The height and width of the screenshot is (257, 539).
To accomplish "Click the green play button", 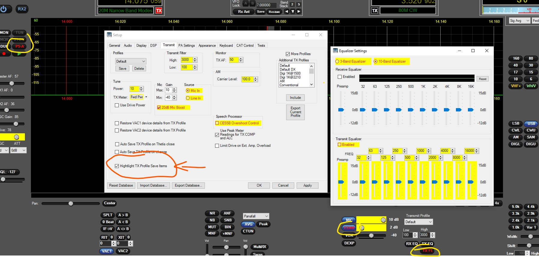I will click(19, 54).
